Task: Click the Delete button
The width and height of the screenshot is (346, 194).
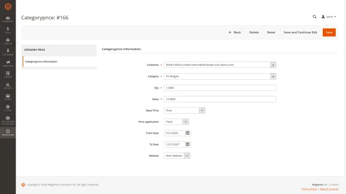Action: [254, 32]
